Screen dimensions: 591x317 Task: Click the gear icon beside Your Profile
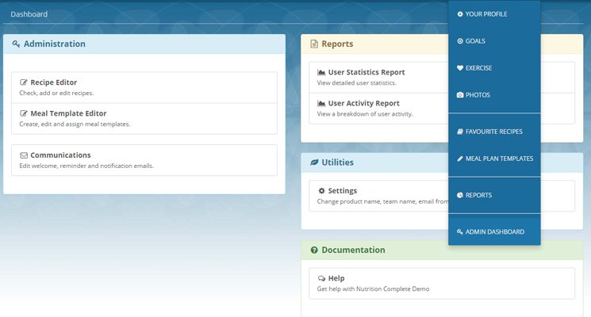[x=460, y=14]
